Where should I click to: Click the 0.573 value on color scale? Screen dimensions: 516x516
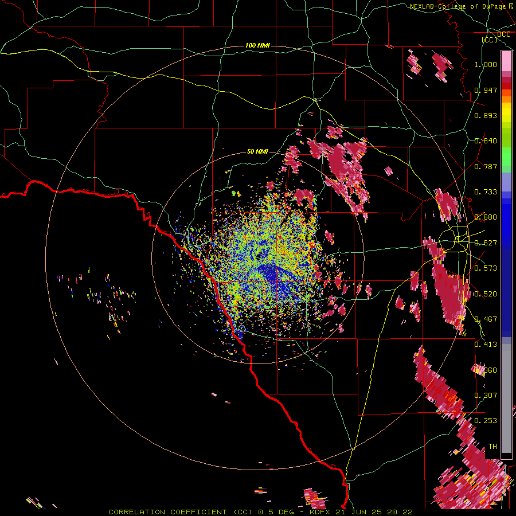486,268
